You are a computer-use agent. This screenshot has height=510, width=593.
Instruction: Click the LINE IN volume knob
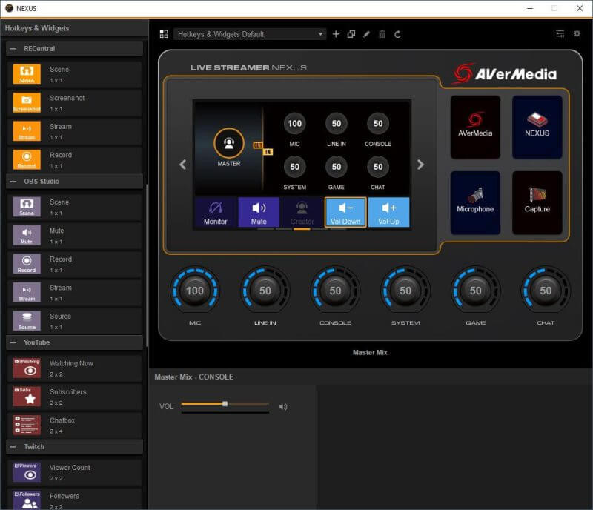tap(265, 291)
